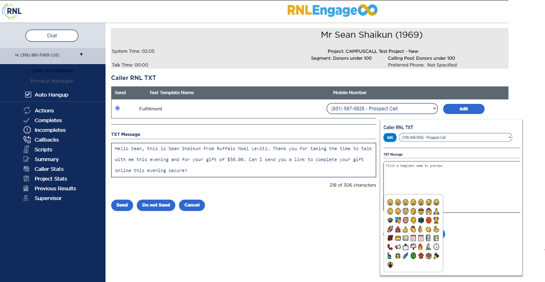Viewport: 545px width, 282px height.
Task: Pick the red school building emoji
Action: pyautogui.click(x=398, y=229)
